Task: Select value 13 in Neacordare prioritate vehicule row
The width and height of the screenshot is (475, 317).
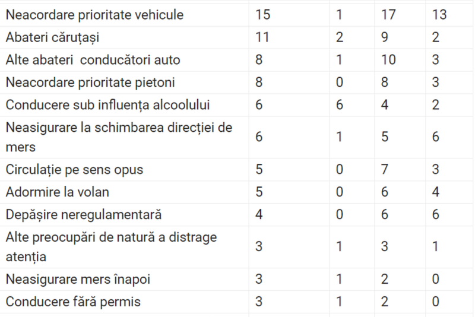Action: (x=439, y=14)
